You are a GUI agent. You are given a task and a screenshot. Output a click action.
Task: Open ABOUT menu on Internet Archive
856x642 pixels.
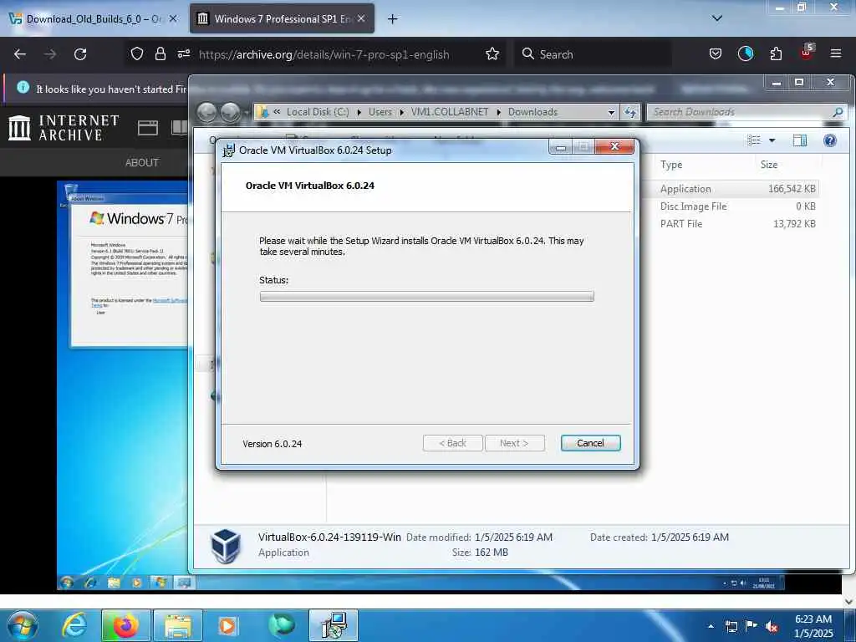point(142,163)
